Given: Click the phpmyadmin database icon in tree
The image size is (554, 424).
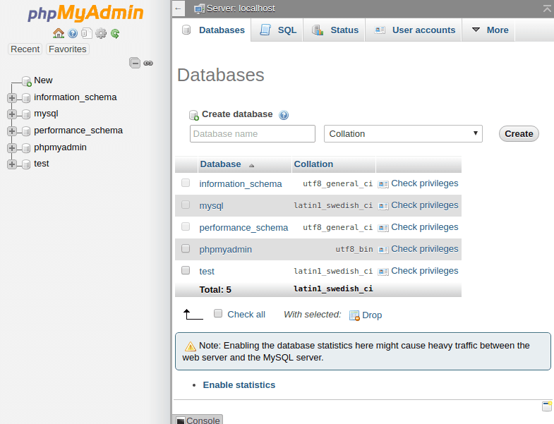Looking at the screenshot, I should click(26, 147).
